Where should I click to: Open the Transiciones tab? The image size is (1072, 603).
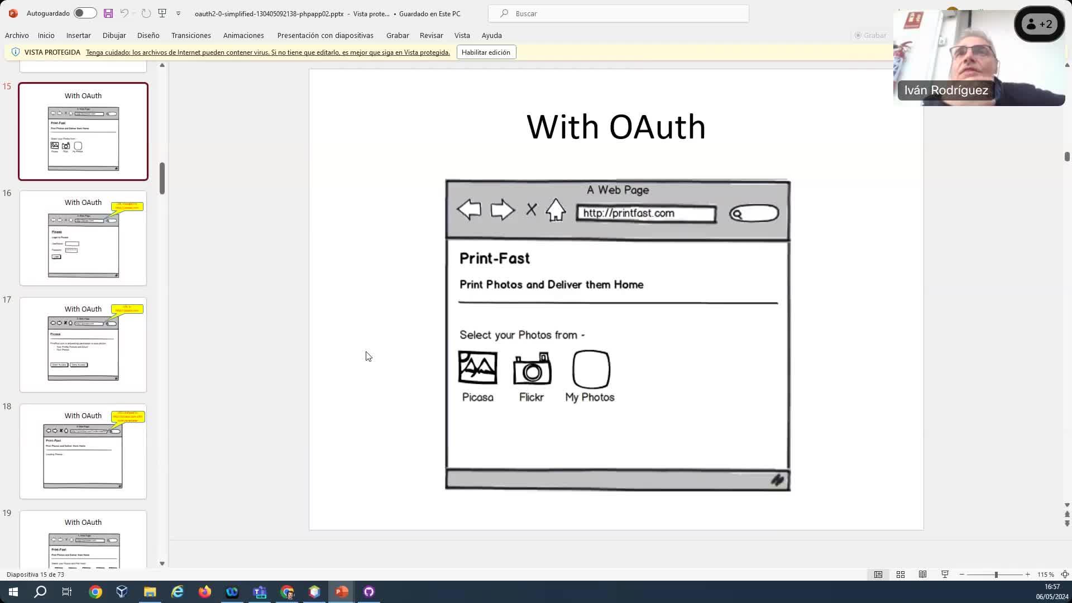coord(191,35)
